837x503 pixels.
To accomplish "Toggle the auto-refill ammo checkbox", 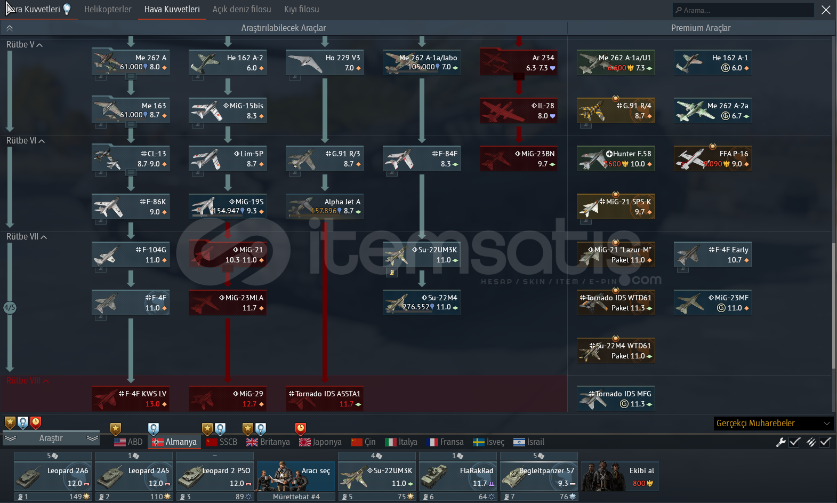I will click(825, 442).
